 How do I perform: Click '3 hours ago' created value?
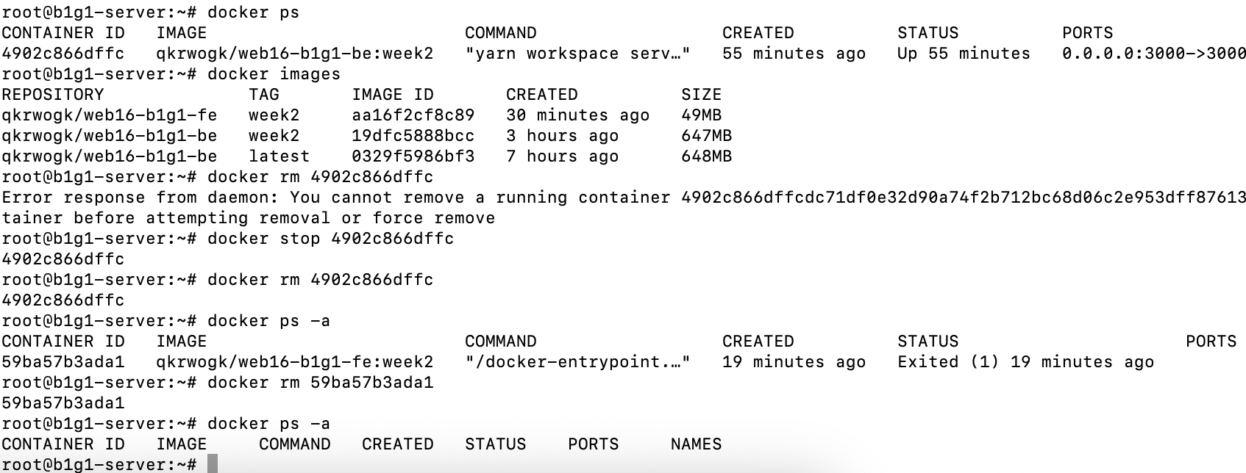coord(563,136)
